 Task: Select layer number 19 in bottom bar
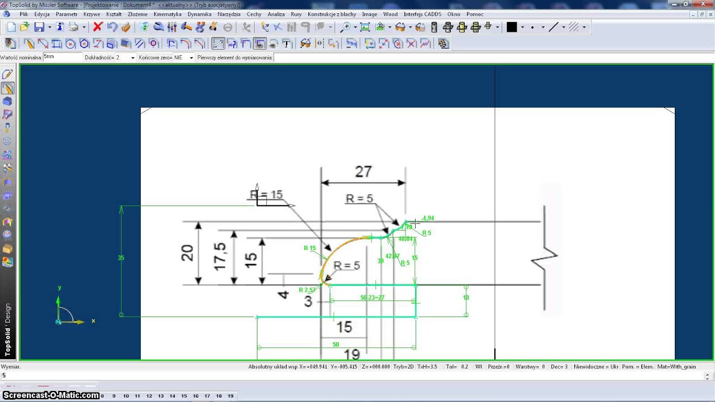(230, 396)
